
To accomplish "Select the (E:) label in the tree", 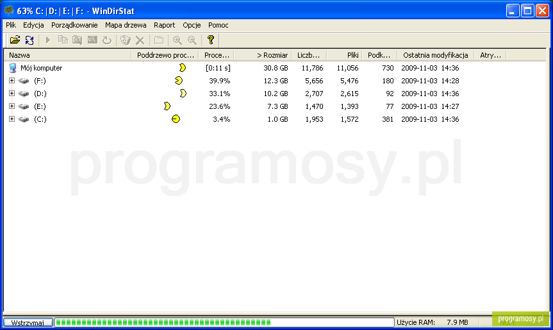I will click(40, 106).
